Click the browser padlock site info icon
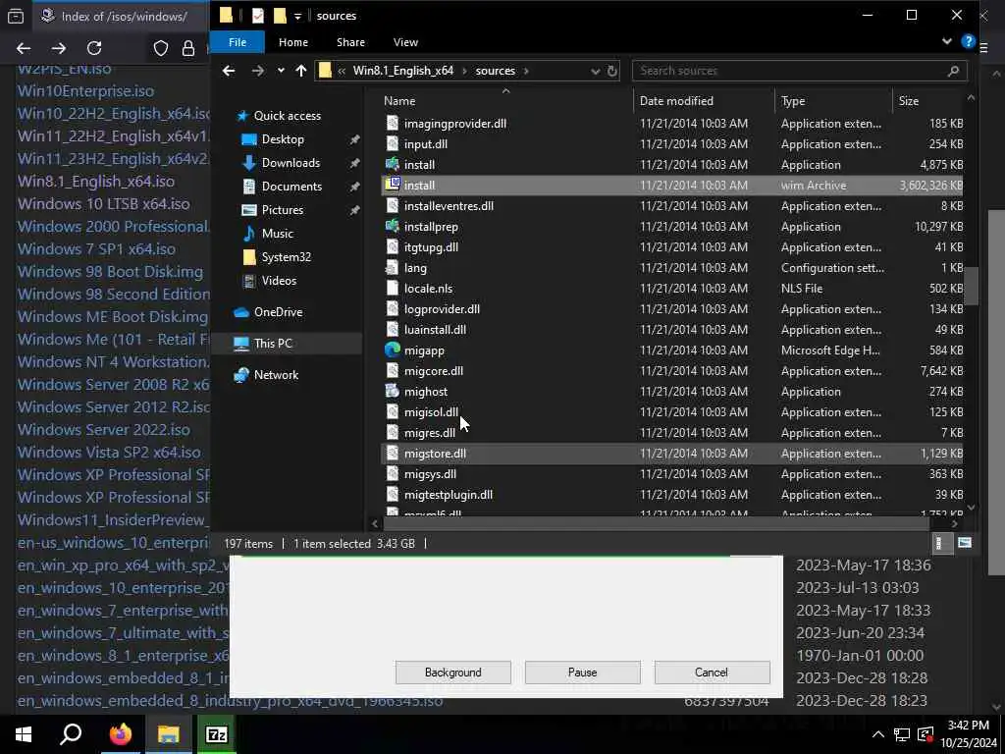The height and width of the screenshot is (754, 1005). pyautogui.click(x=188, y=48)
